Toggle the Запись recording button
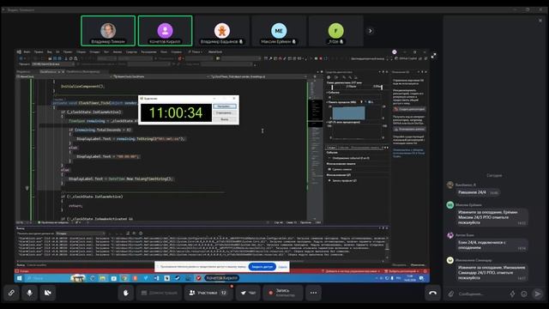This screenshot has width=549, height=309. pos(283,293)
